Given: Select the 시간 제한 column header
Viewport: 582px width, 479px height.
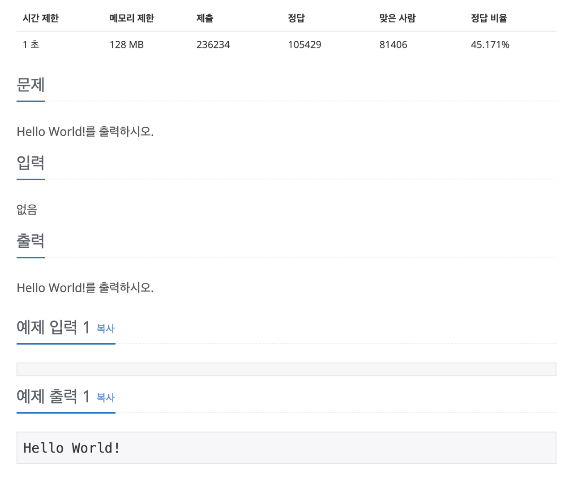Looking at the screenshot, I should click(41, 18).
